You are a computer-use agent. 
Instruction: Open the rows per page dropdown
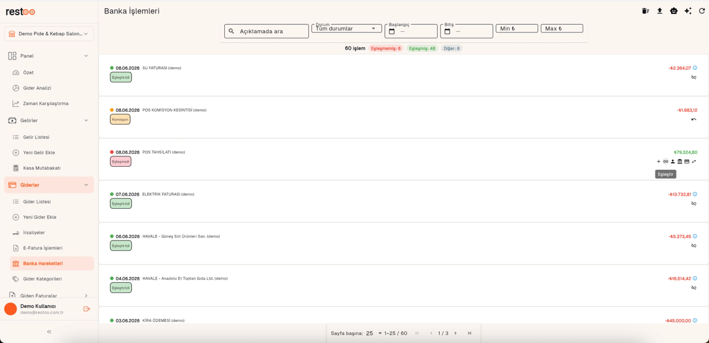[x=374, y=333]
